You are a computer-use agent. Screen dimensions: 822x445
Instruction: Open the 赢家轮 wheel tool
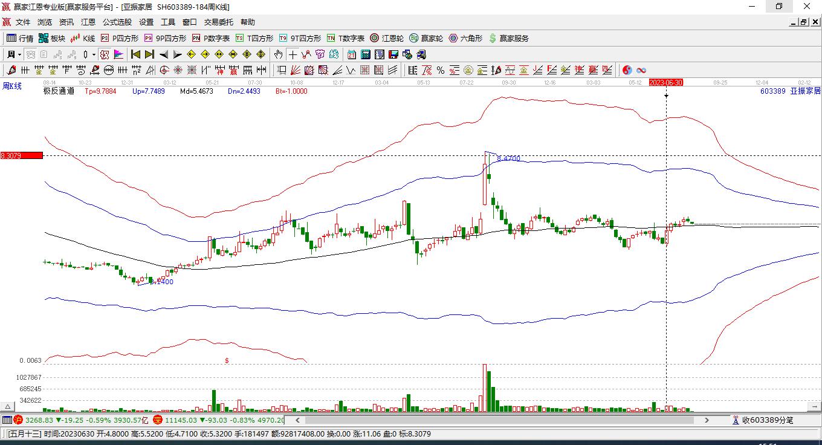(426, 38)
